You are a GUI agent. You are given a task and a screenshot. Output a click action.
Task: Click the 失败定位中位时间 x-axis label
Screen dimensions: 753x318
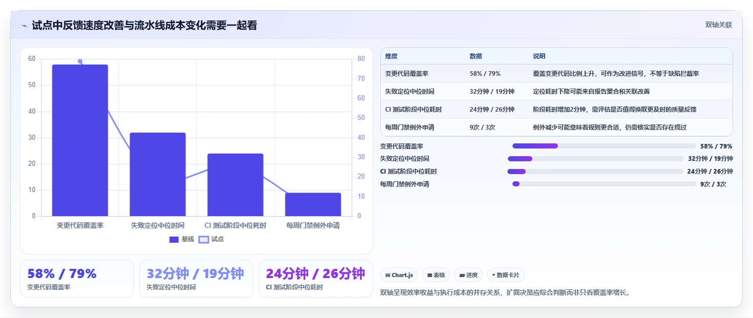tap(158, 225)
